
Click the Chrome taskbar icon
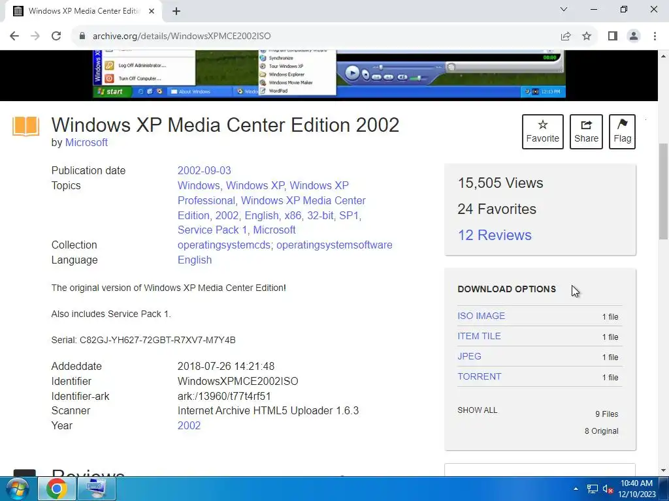(57, 489)
